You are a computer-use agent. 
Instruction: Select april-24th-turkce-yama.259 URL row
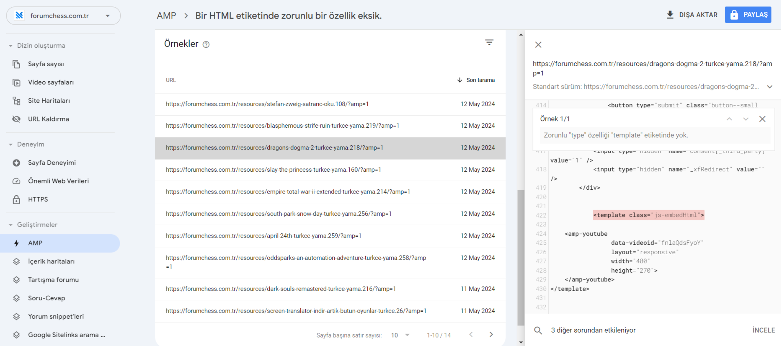pos(330,236)
